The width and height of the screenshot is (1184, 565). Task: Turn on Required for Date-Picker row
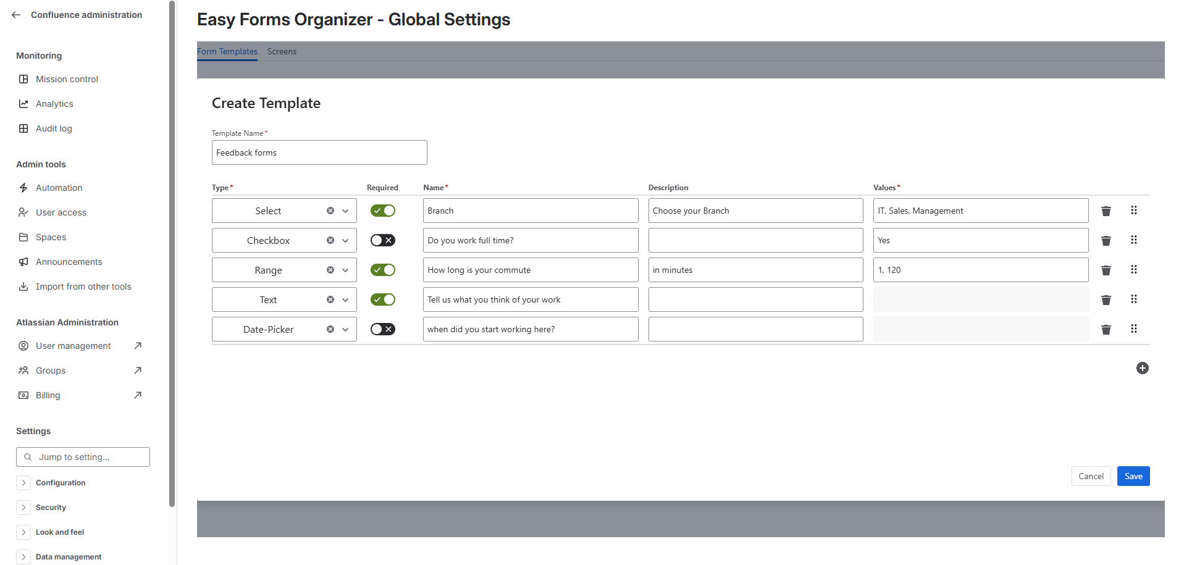[382, 329]
